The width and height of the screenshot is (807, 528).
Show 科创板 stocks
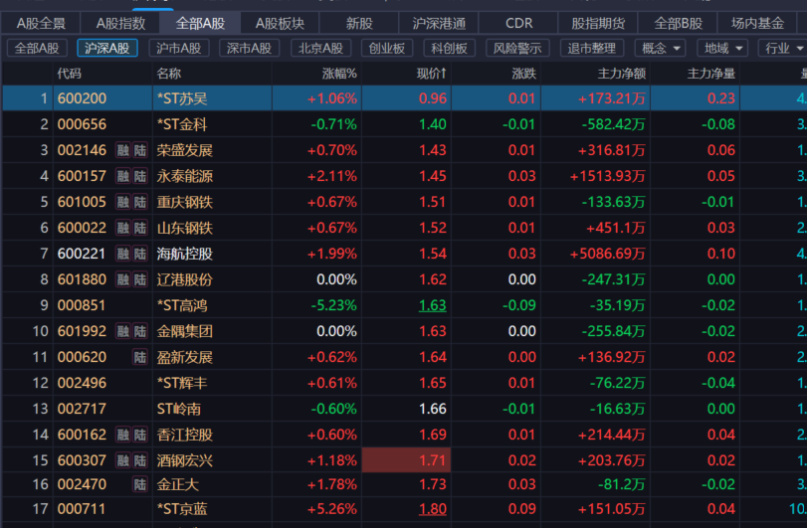click(450, 49)
